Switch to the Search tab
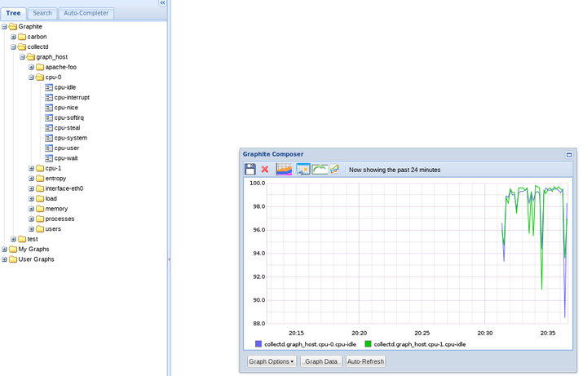Screen dimensions: 583x376 click(x=42, y=13)
